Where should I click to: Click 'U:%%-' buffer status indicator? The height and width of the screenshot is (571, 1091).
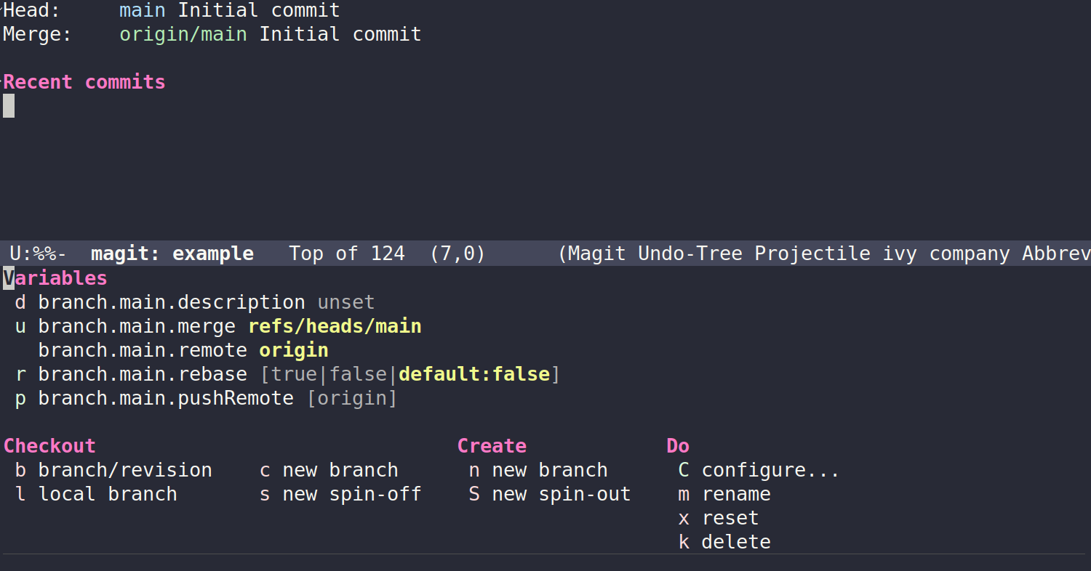39,254
